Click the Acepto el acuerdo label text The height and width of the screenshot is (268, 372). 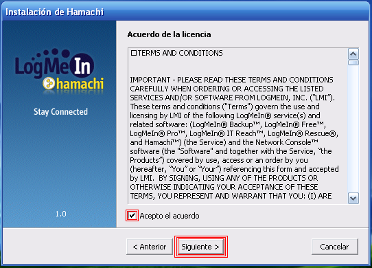170,216
